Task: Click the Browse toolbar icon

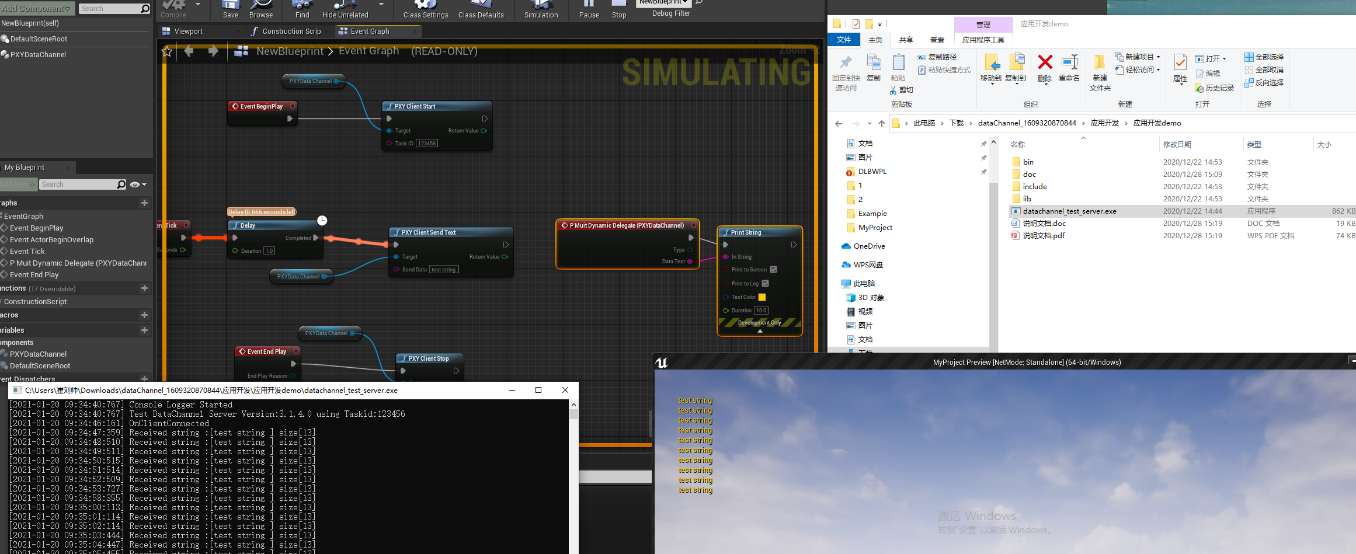Action: 260,8
